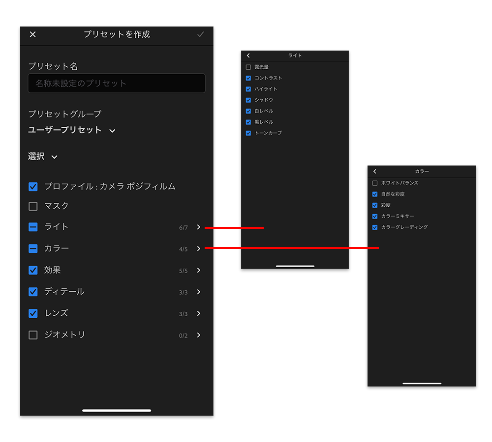Expand ディテール settings via its chevron
The height and width of the screenshot is (442, 492).
199,292
